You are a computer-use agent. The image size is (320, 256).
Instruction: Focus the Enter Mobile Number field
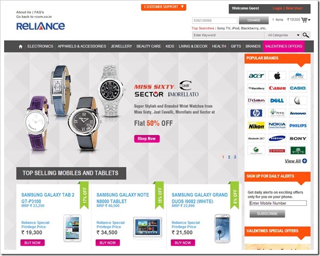pos(278,203)
